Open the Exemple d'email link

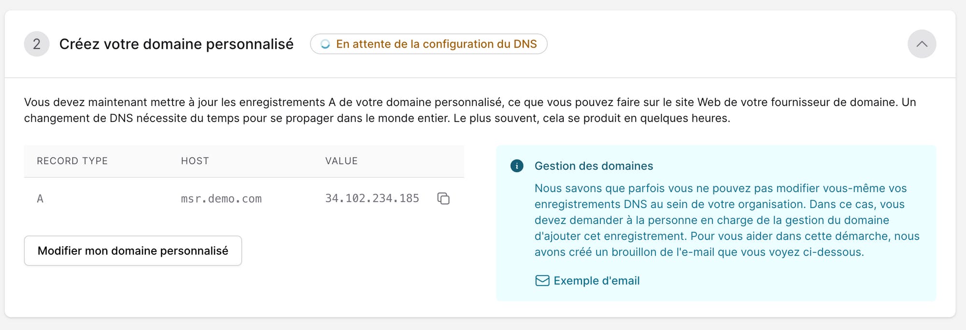click(587, 281)
